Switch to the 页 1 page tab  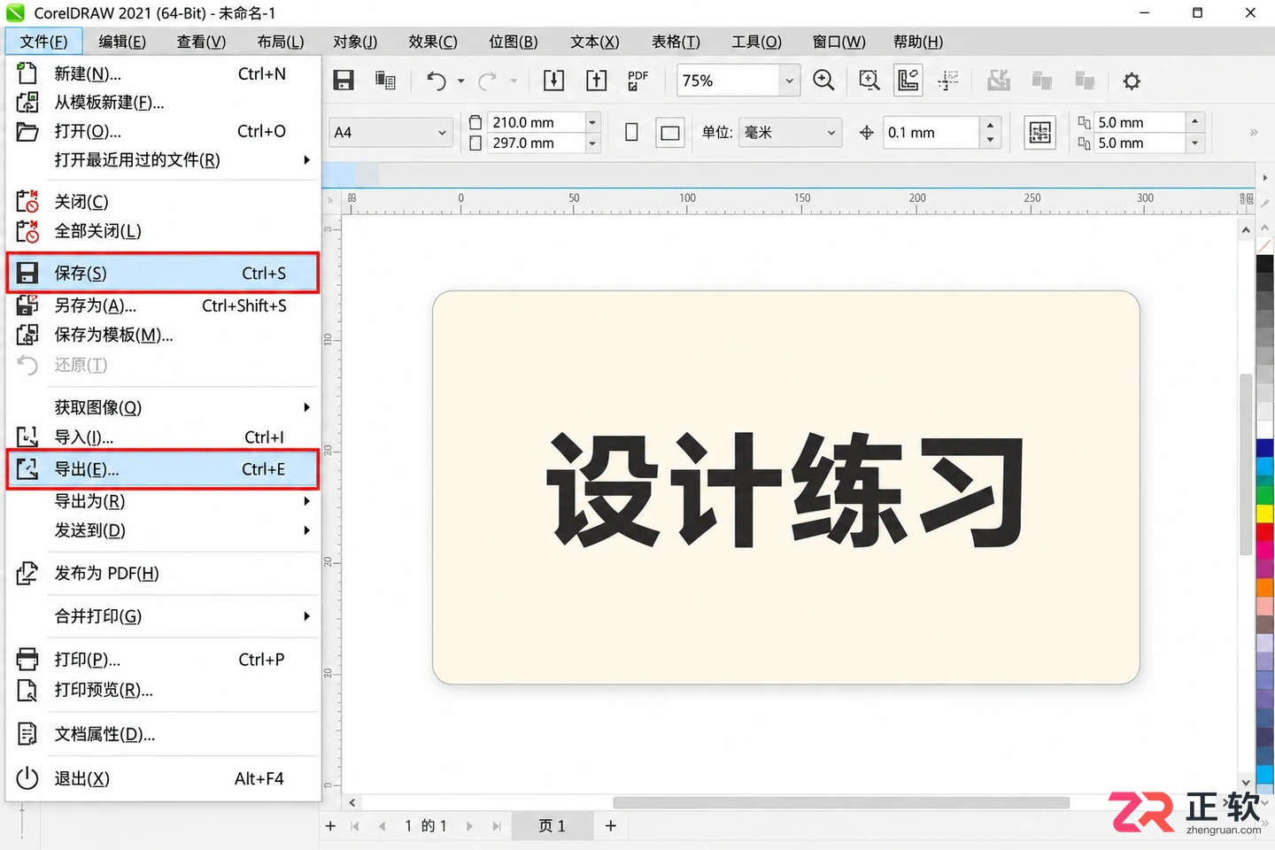click(552, 826)
